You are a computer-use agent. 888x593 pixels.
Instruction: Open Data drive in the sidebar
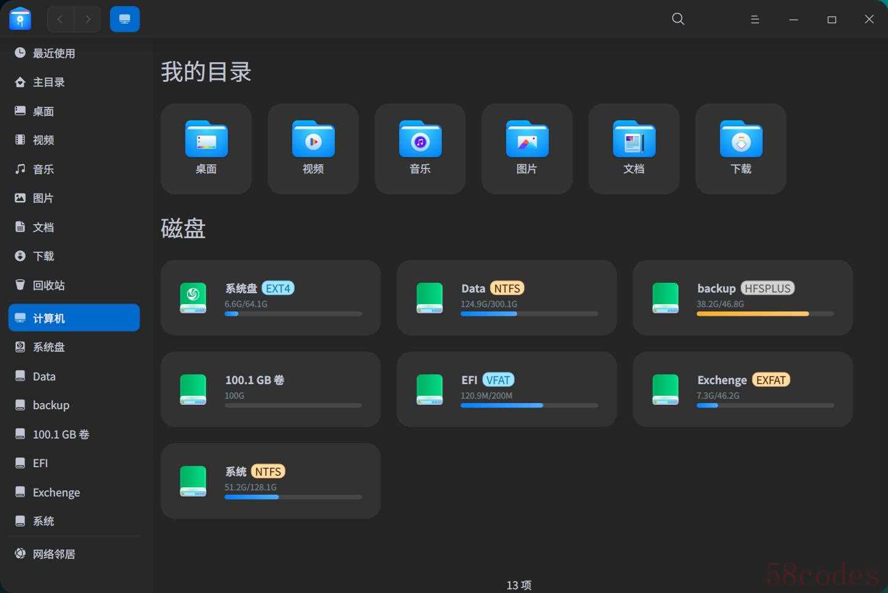tap(74, 376)
